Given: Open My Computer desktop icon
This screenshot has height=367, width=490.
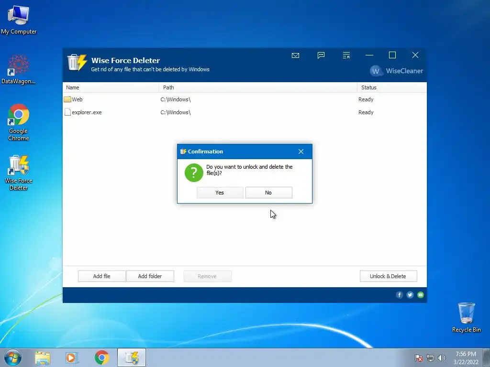Looking at the screenshot, I should coord(19,20).
